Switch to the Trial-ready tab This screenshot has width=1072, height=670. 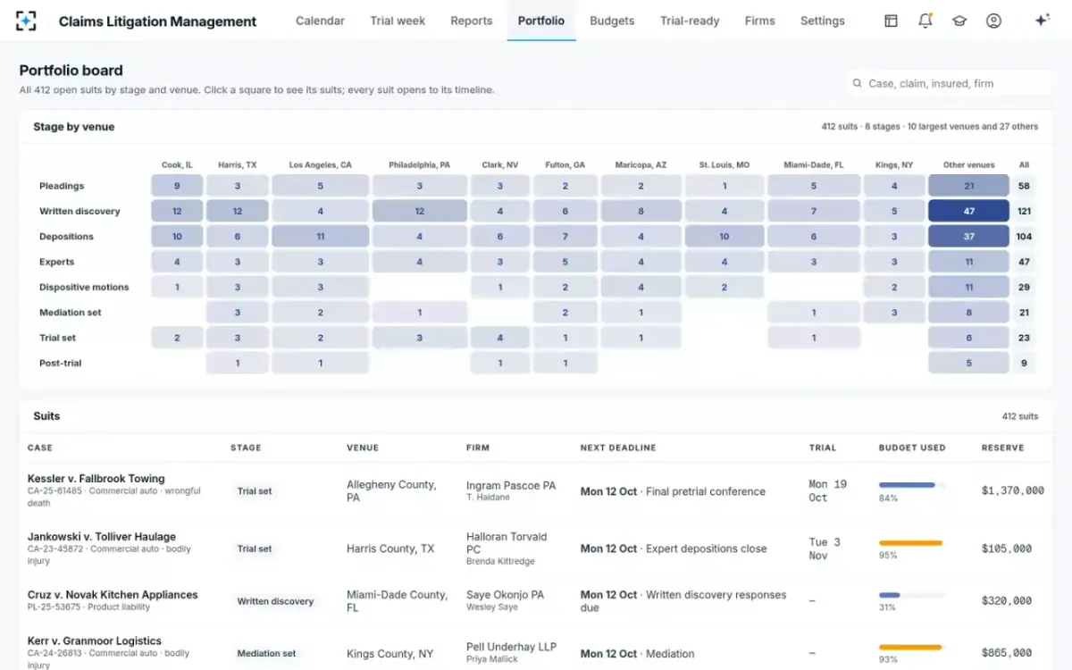coord(690,21)
